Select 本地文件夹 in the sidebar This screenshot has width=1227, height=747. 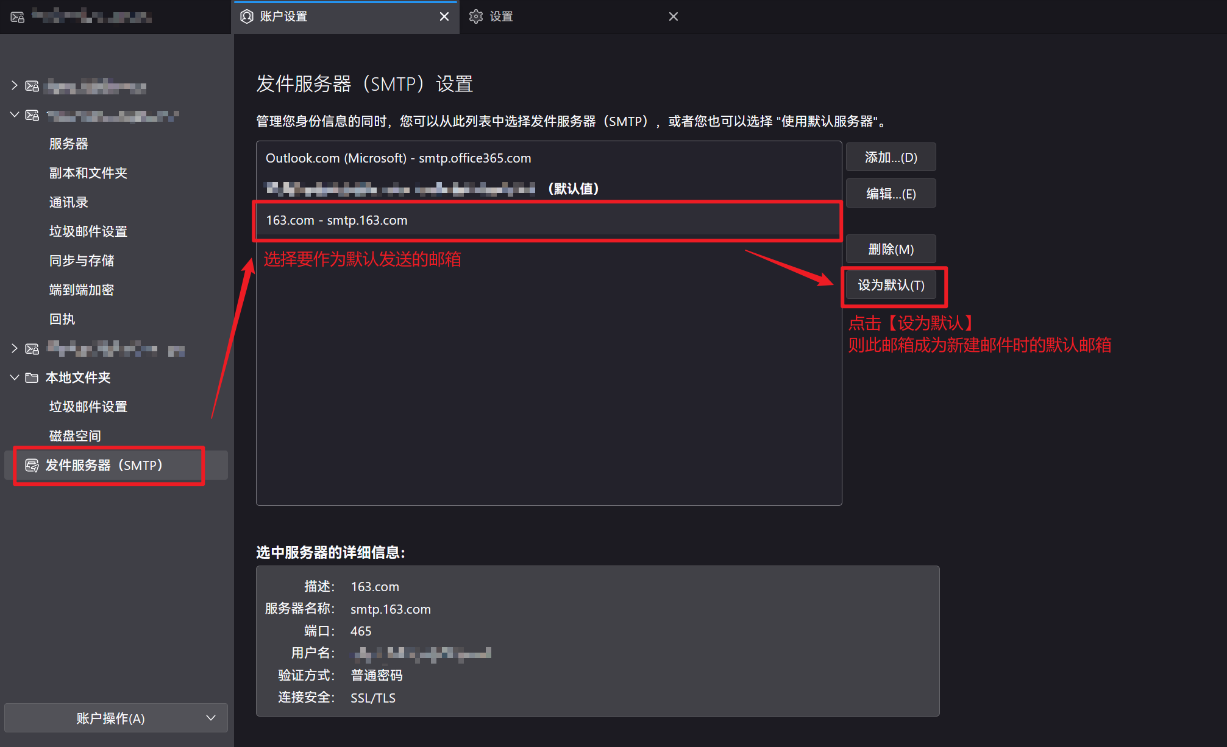pyautogui.click(x=78, y=378)
